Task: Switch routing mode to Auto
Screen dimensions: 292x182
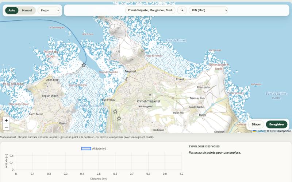Action: pos(12,11)
